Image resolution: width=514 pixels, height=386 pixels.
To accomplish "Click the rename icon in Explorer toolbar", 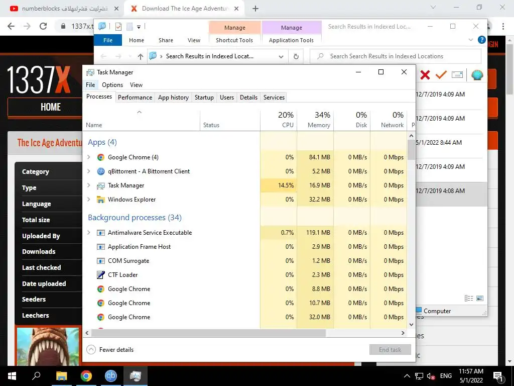I will tap(457, 75).
